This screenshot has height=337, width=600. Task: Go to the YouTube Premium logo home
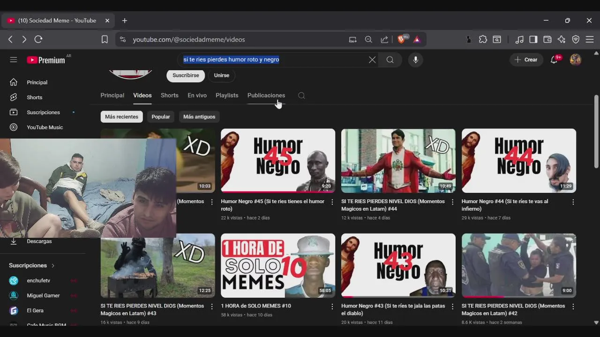pos(46,60)
